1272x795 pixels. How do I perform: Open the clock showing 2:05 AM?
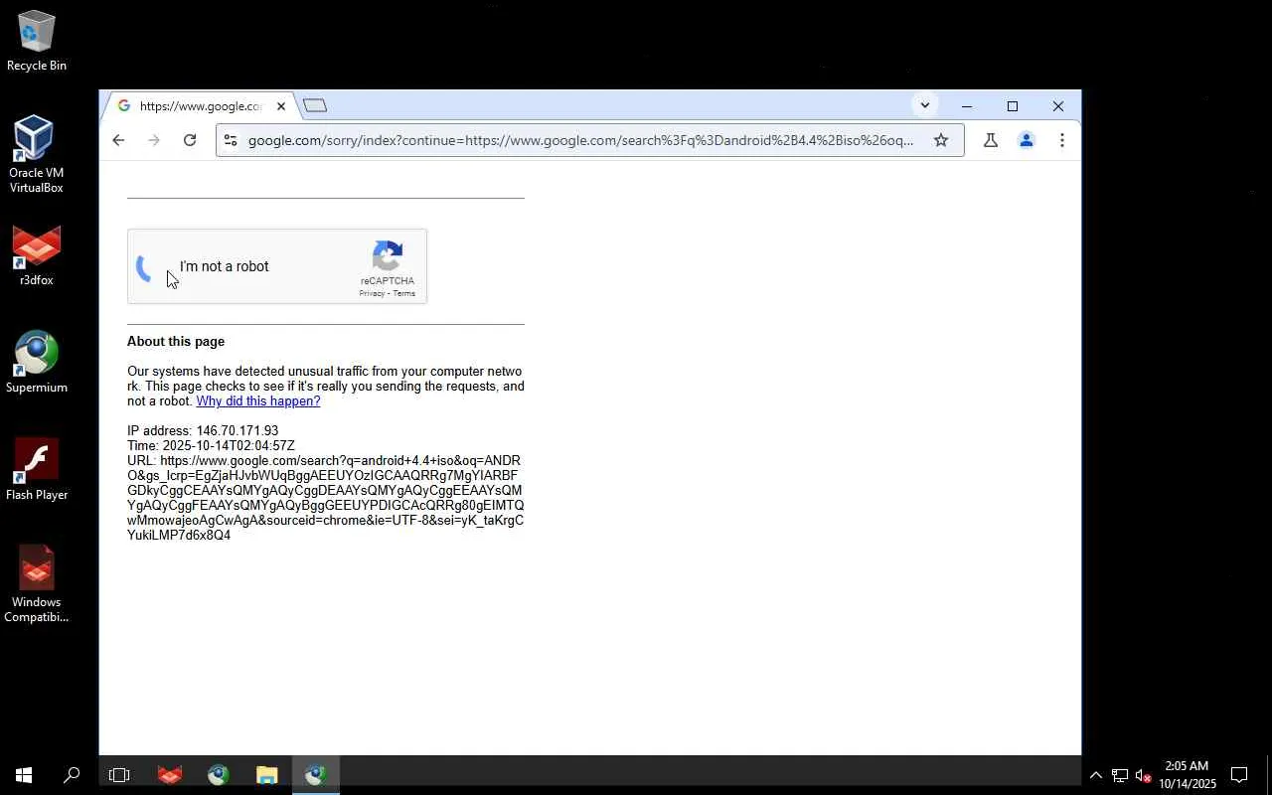1187,775
